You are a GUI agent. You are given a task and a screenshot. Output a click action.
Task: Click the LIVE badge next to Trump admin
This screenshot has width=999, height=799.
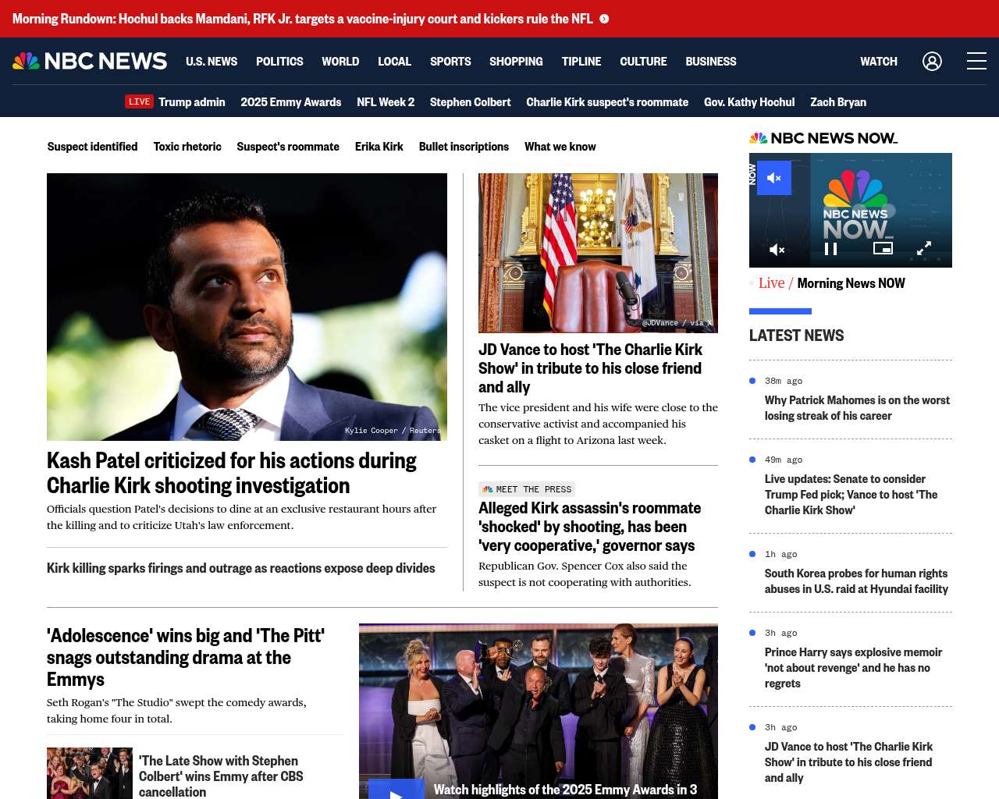click(x=139, y=101)
